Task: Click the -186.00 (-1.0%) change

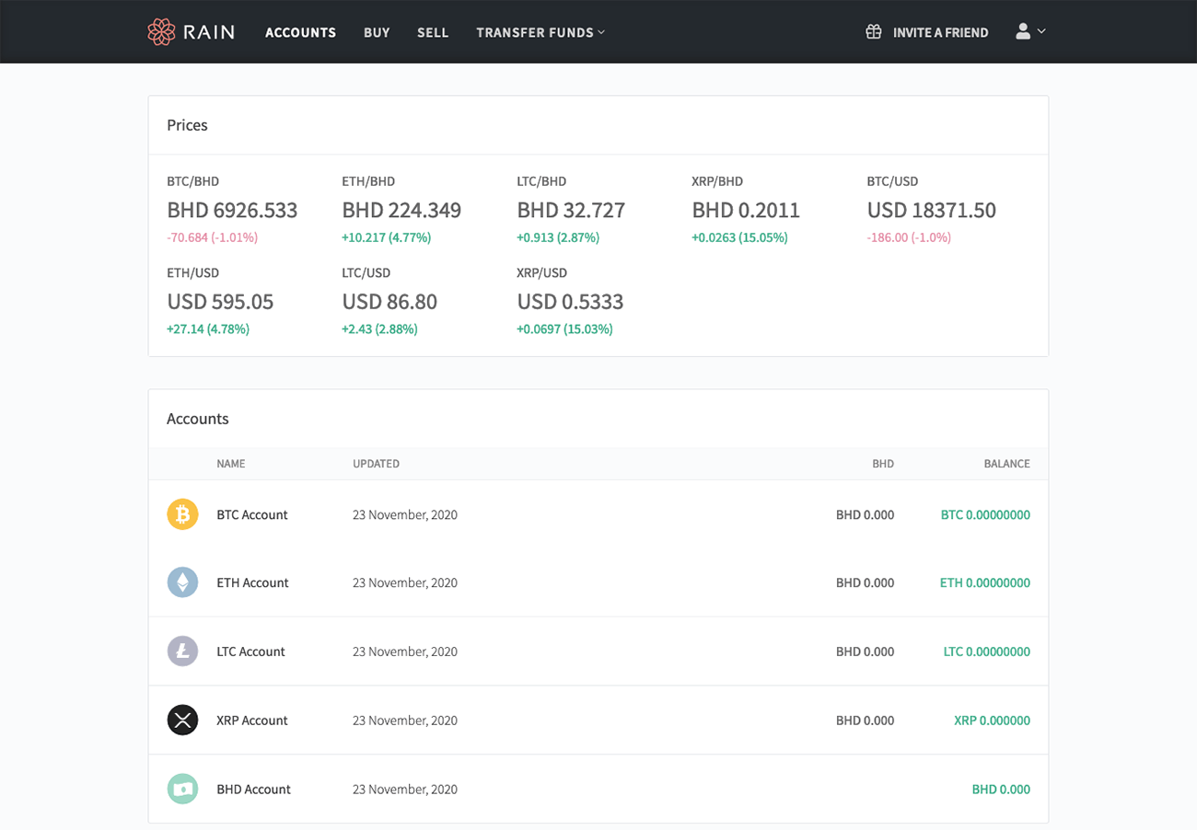Action: 909,237
